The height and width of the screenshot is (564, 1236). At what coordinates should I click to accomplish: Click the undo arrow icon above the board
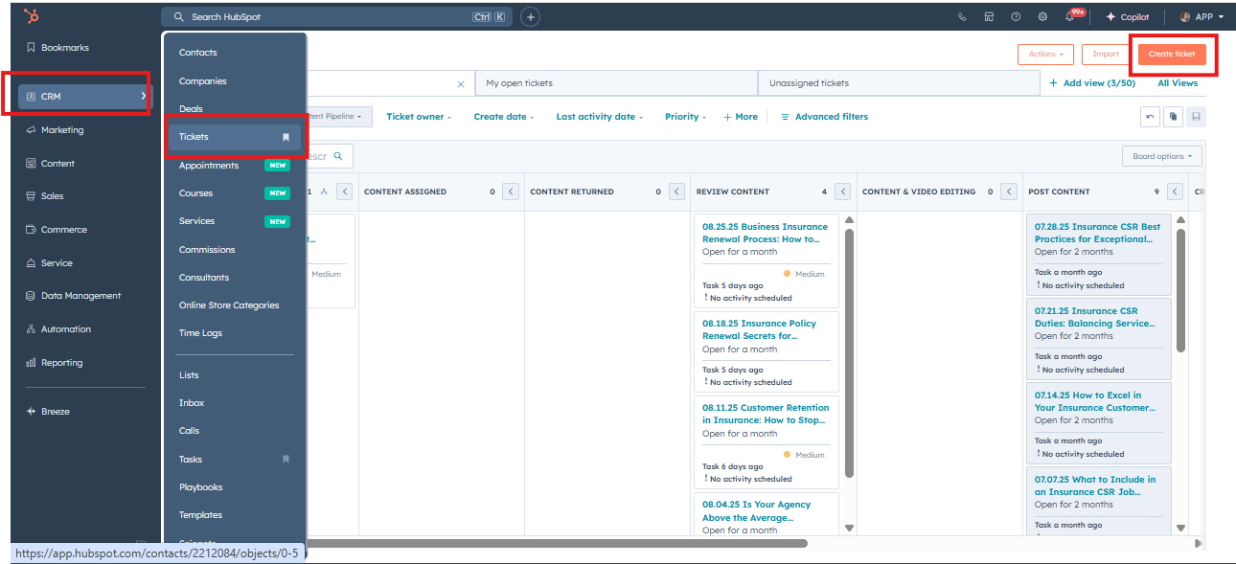click(x=1150, y=117)
